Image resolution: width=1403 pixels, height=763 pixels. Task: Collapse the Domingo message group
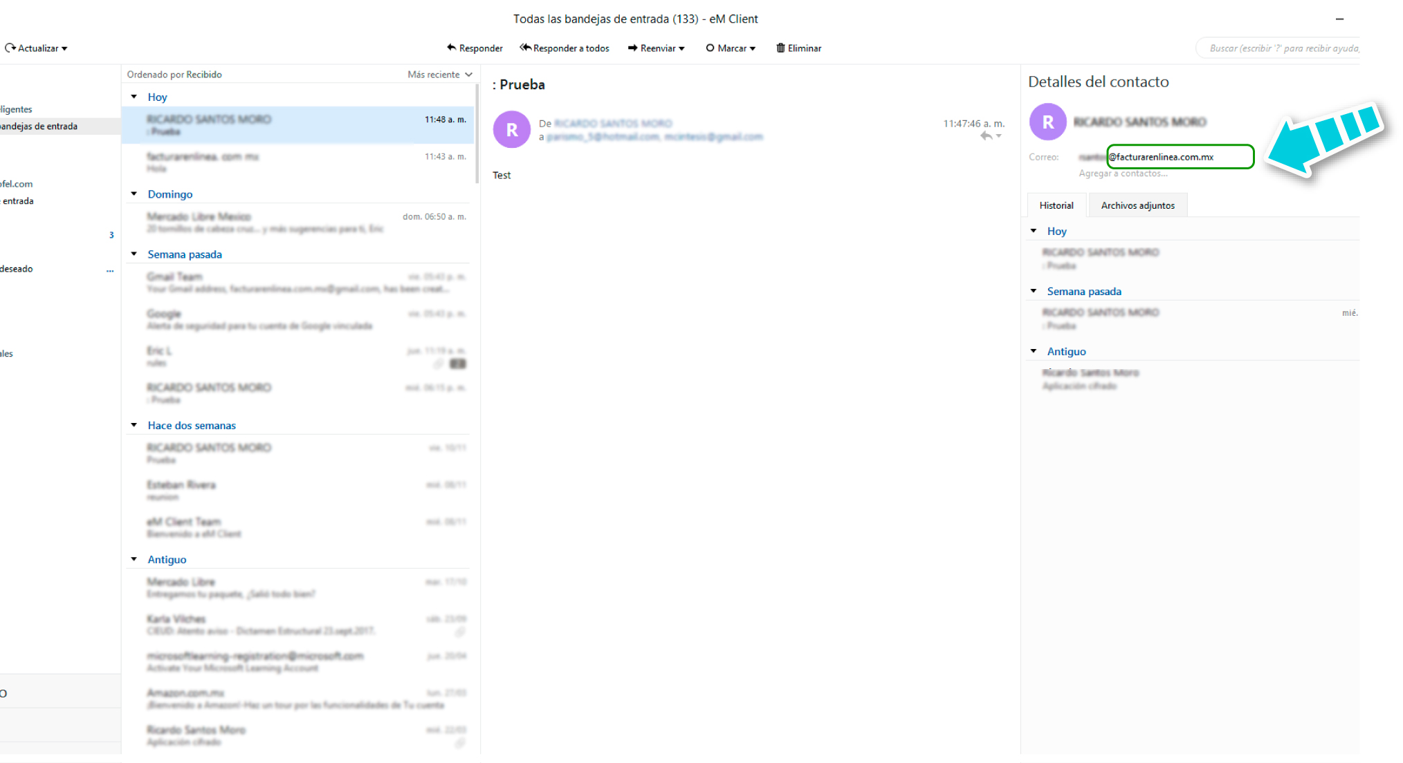pos(134,194)
